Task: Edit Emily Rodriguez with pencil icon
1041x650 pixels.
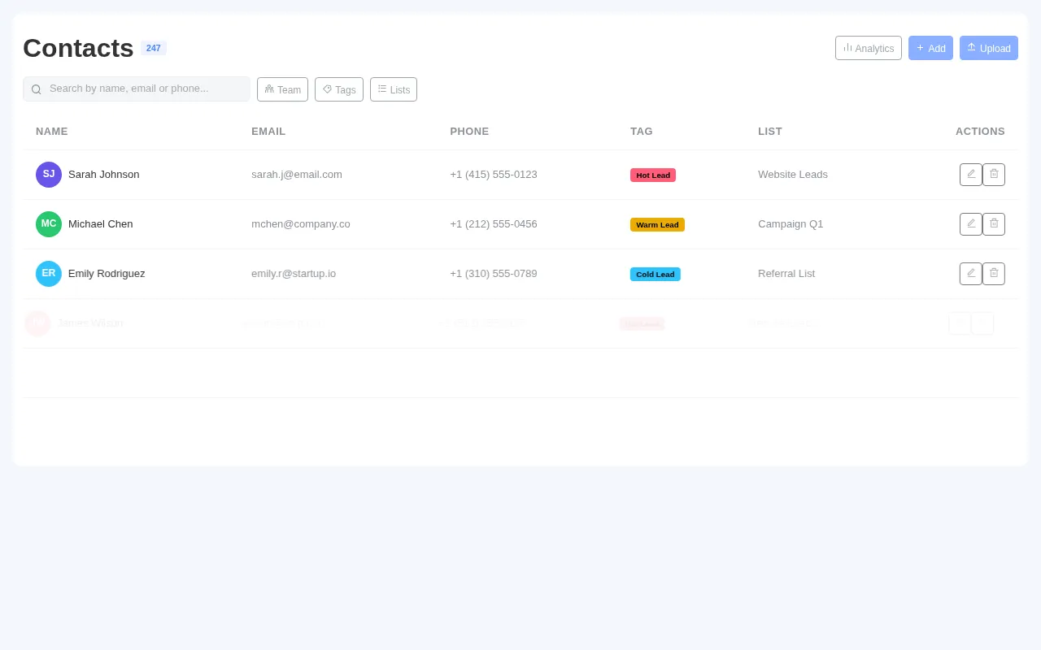Action: coord(970,273)
